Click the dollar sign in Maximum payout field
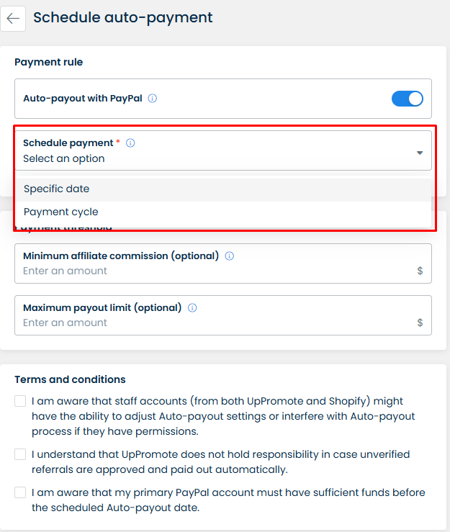The height and width of the screenshot is (532, 450). point(420,323)
